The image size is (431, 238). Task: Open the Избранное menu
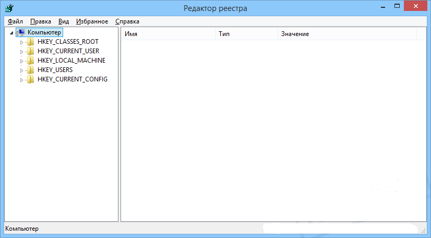click(92, 21)
